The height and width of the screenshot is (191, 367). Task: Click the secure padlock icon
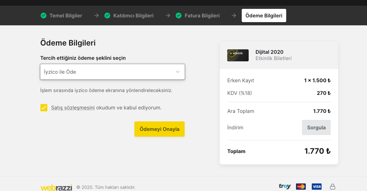tap(332, 187)
